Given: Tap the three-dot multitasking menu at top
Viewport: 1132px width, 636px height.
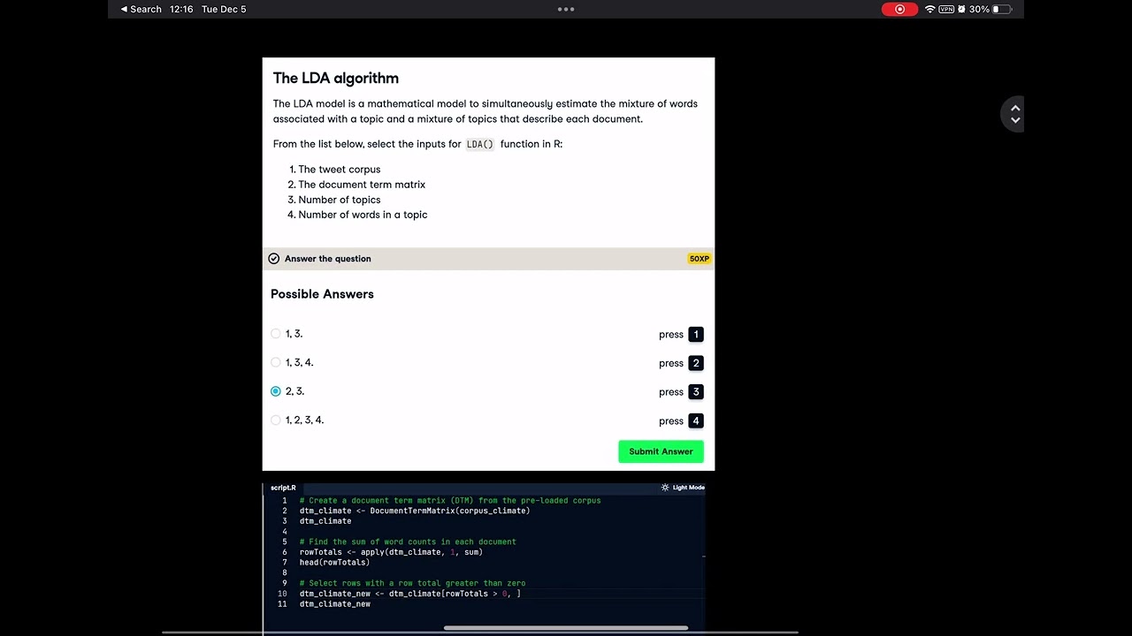Looking at the screenshot, I should pyautogui.click(x=566, y=9).
